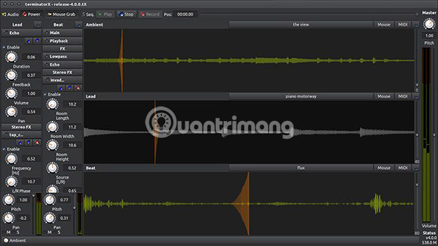Solo Lead with S checkbox
438x246 pixels.
(x=13, y=232)
